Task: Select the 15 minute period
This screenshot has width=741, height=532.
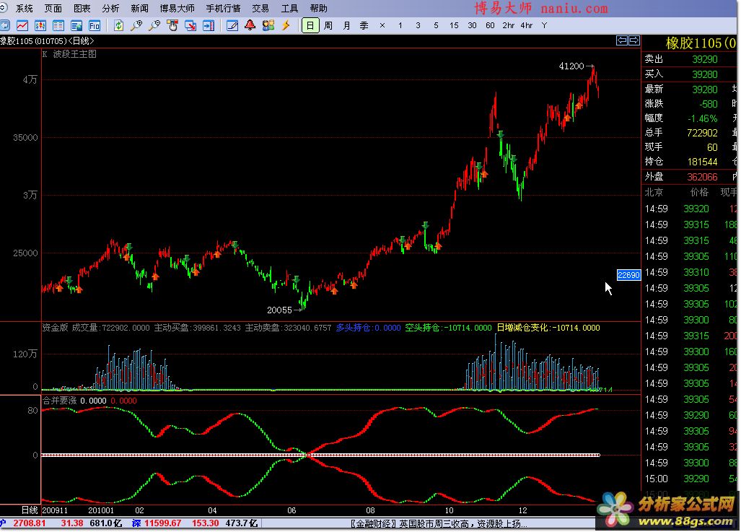Action: 454,25
